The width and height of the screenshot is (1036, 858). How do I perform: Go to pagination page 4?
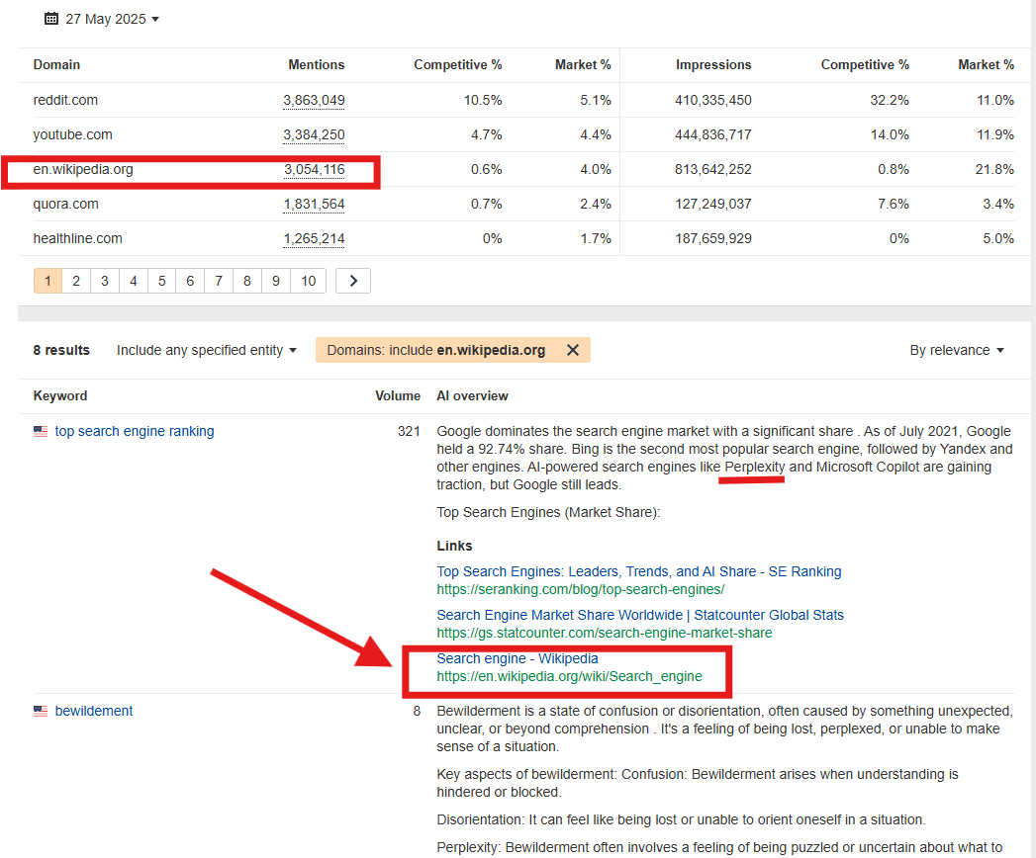134,281
